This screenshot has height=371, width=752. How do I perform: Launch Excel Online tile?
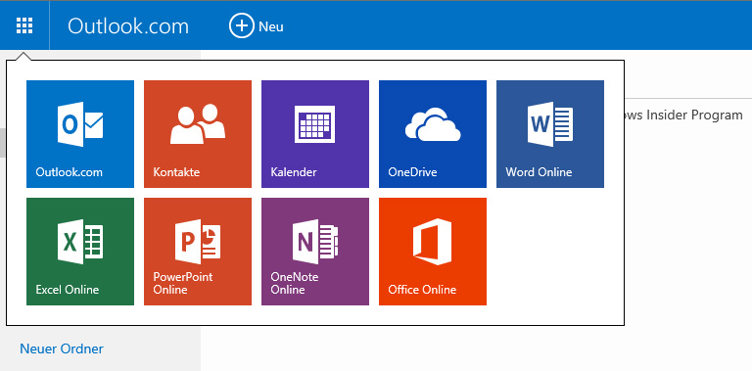point(80,252)
